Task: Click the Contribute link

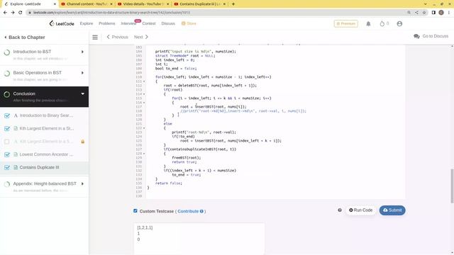Action: pos(188,211)
